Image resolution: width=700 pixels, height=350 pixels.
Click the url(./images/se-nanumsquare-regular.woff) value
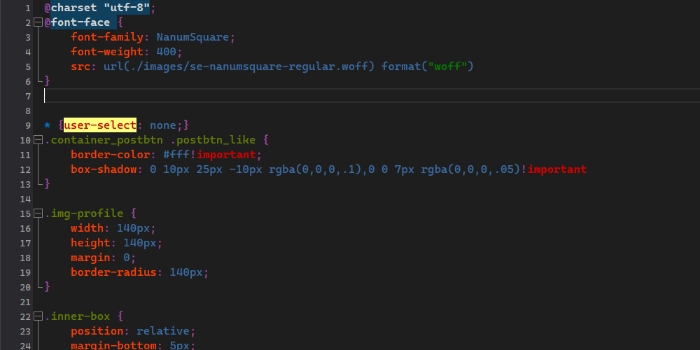pyautogui.click(x=239, y=66)
